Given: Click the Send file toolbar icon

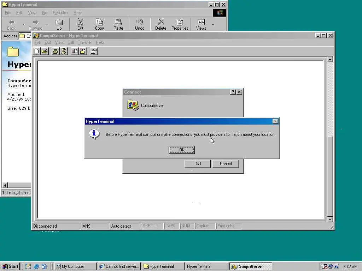Looking at the screenshot, I should (75, 51).
